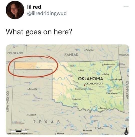Click the Lubbock city marker
The width and height of the screenshot is (135, 137).
point(27,115)
